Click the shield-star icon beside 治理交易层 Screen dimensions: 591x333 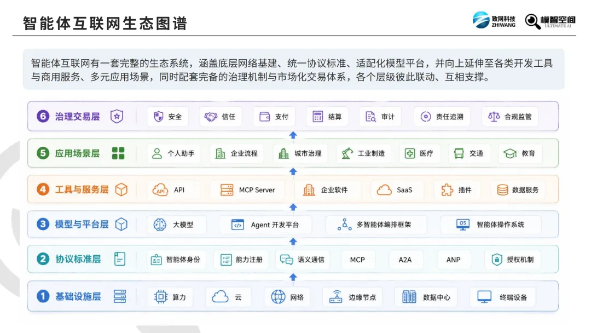point(117,116)
